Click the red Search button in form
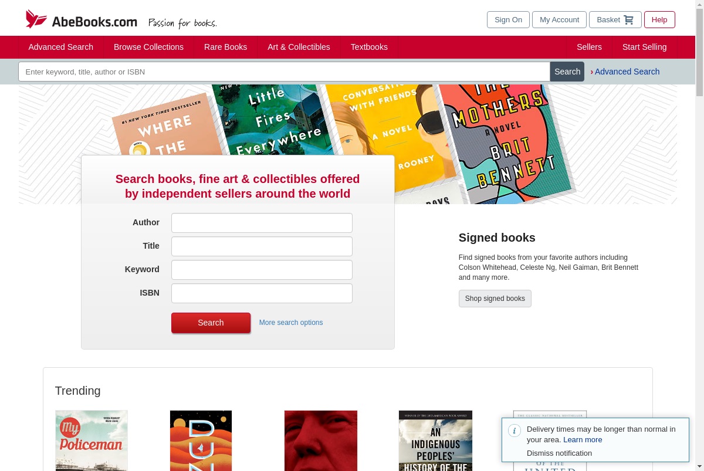 point(211,323)
